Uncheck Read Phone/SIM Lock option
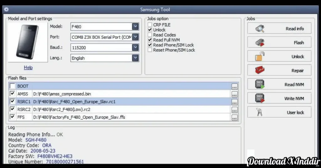This screenshot has width=321, height=168. coord(150,45)
